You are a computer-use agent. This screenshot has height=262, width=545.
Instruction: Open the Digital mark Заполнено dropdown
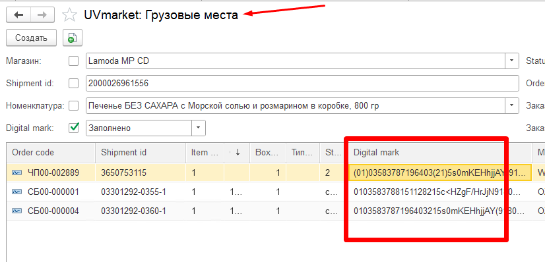pyautogui.click(x=198, y=128)
